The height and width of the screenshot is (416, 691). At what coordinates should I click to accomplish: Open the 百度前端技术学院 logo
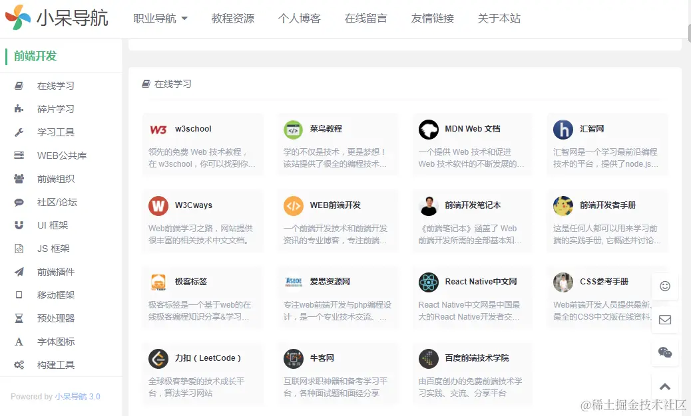point(428,359)
